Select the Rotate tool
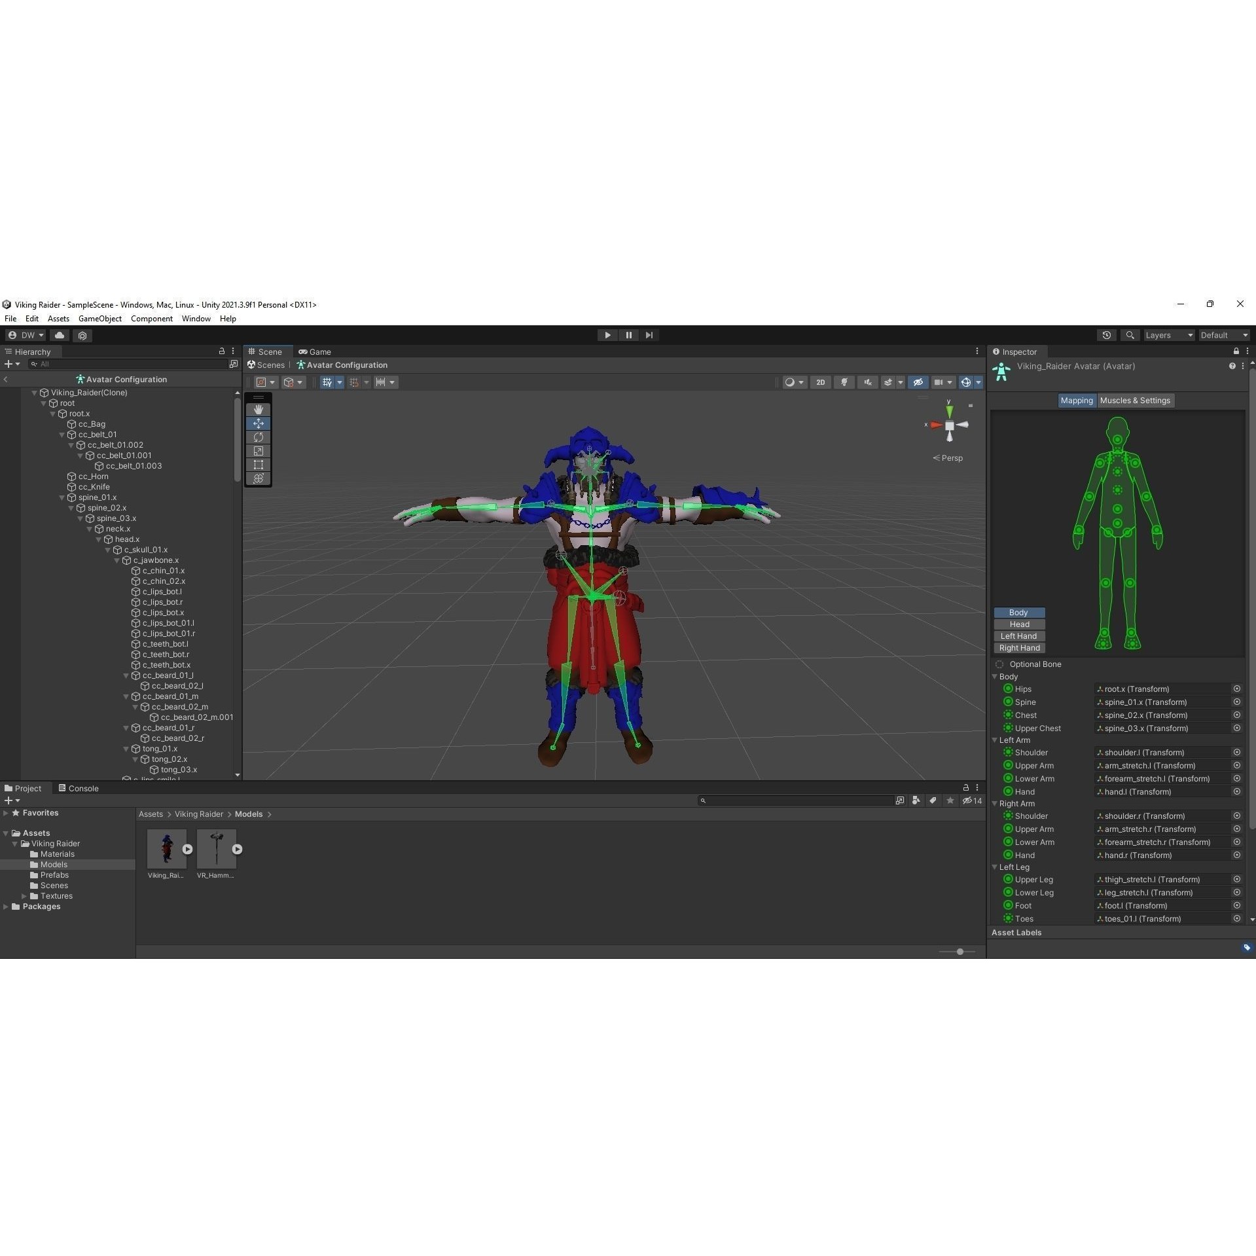This screenshot has width=1256, height=1256. coord(259,437)
